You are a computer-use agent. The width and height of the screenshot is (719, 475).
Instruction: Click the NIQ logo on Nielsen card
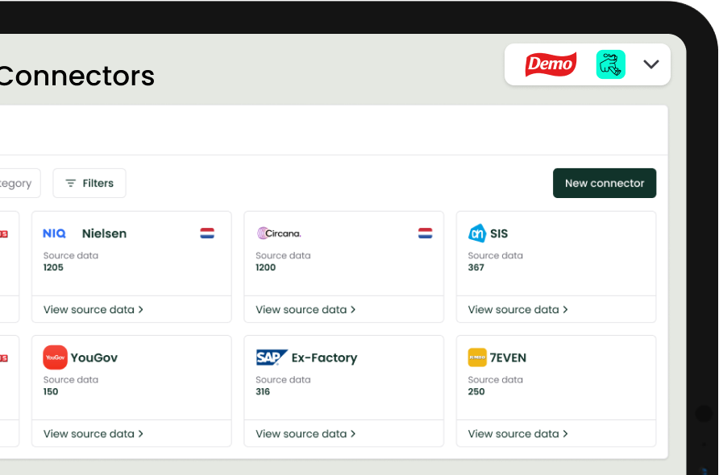54,233
